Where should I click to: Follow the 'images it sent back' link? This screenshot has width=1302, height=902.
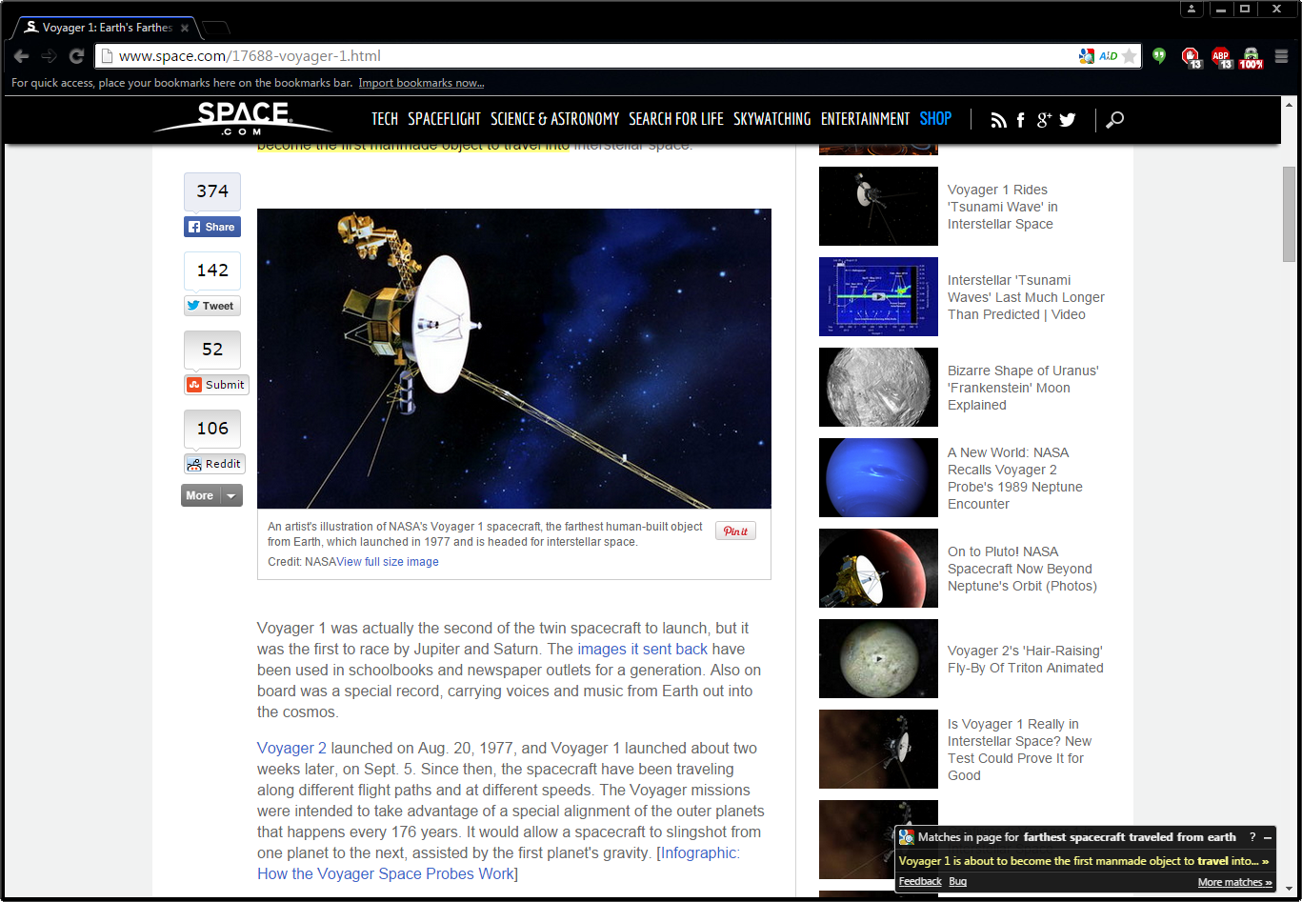click(643, 650)
